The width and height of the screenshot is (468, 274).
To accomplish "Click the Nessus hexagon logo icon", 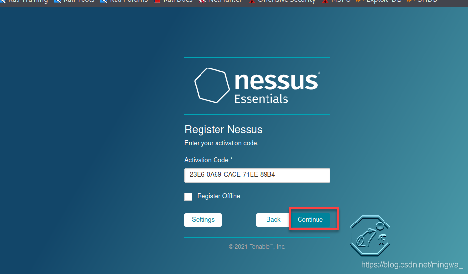I will [x=212, y=86].
